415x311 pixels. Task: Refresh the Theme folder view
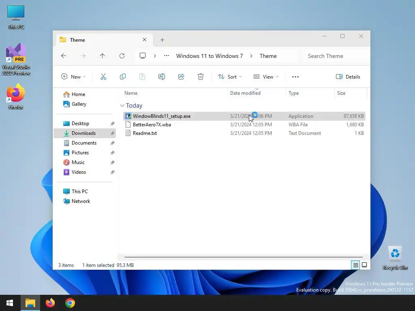click(x=122, y=56)
